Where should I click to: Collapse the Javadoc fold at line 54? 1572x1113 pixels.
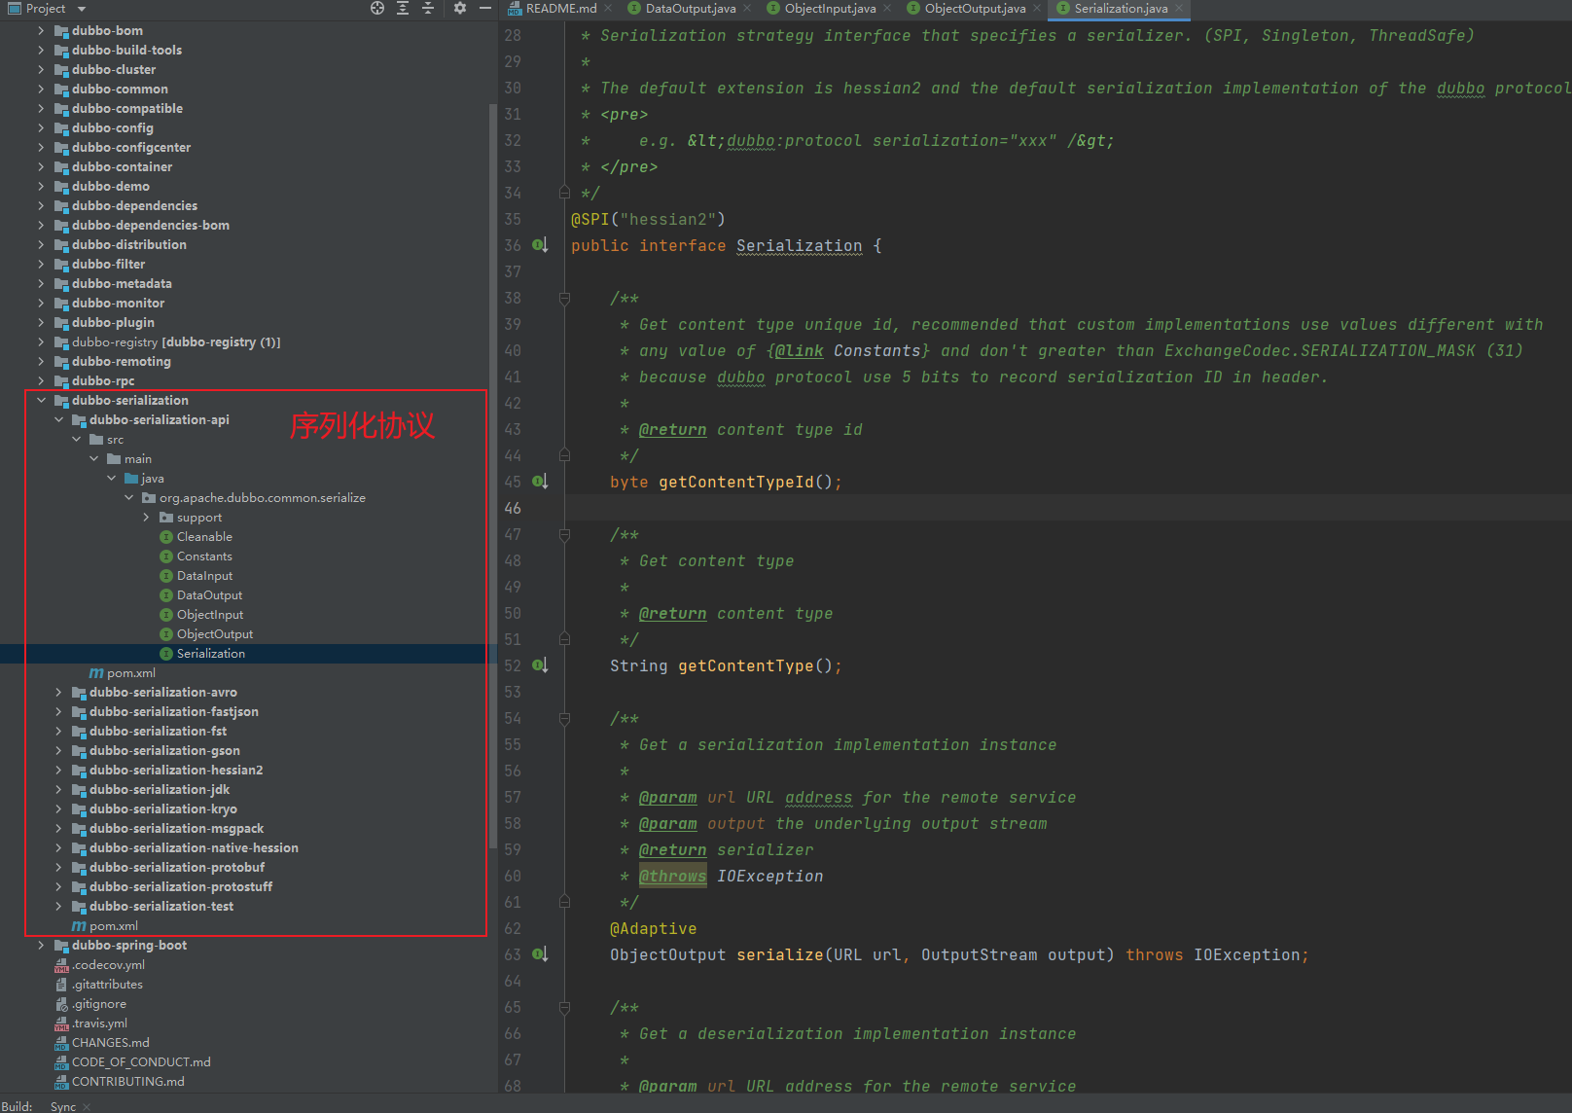pos(564,719)
